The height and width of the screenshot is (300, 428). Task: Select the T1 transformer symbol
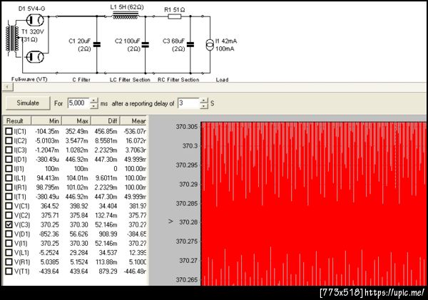point(12,38)
